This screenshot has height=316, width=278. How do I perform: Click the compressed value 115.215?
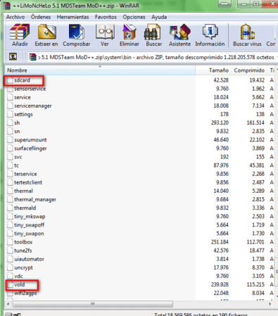coord(255,285)
